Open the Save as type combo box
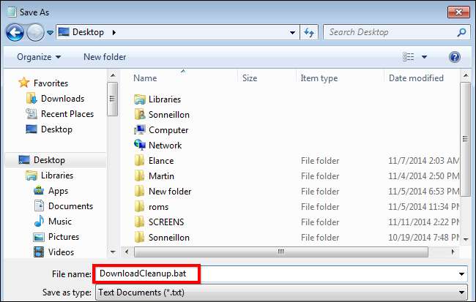 tap(281, 292)
